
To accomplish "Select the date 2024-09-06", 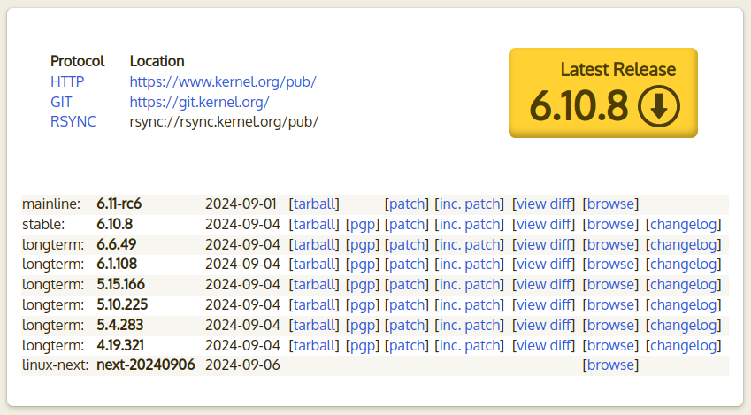I will click(x=242, y=365).
